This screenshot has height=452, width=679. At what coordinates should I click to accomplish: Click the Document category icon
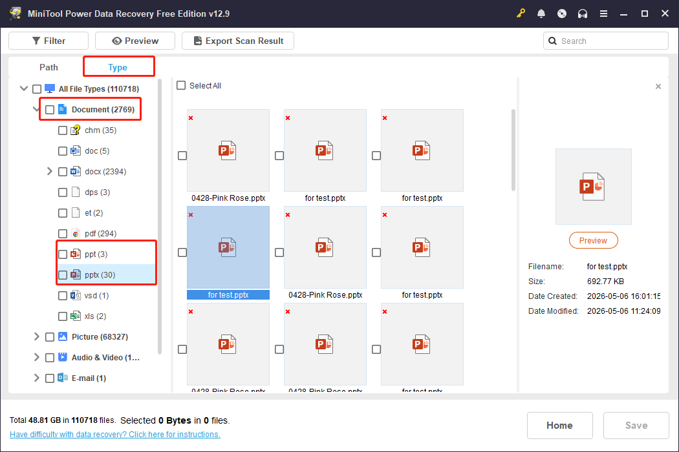point(62,109)
